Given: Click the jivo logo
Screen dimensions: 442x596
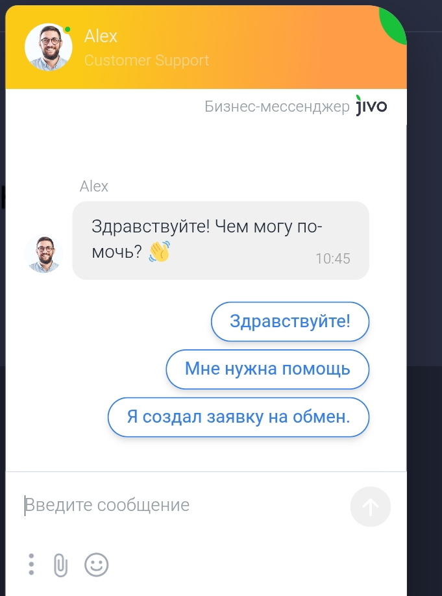Looking at the screenshot, I should pos(371,105).
